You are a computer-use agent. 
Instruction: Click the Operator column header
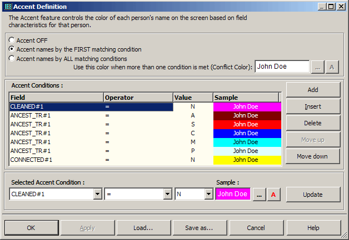138,98
